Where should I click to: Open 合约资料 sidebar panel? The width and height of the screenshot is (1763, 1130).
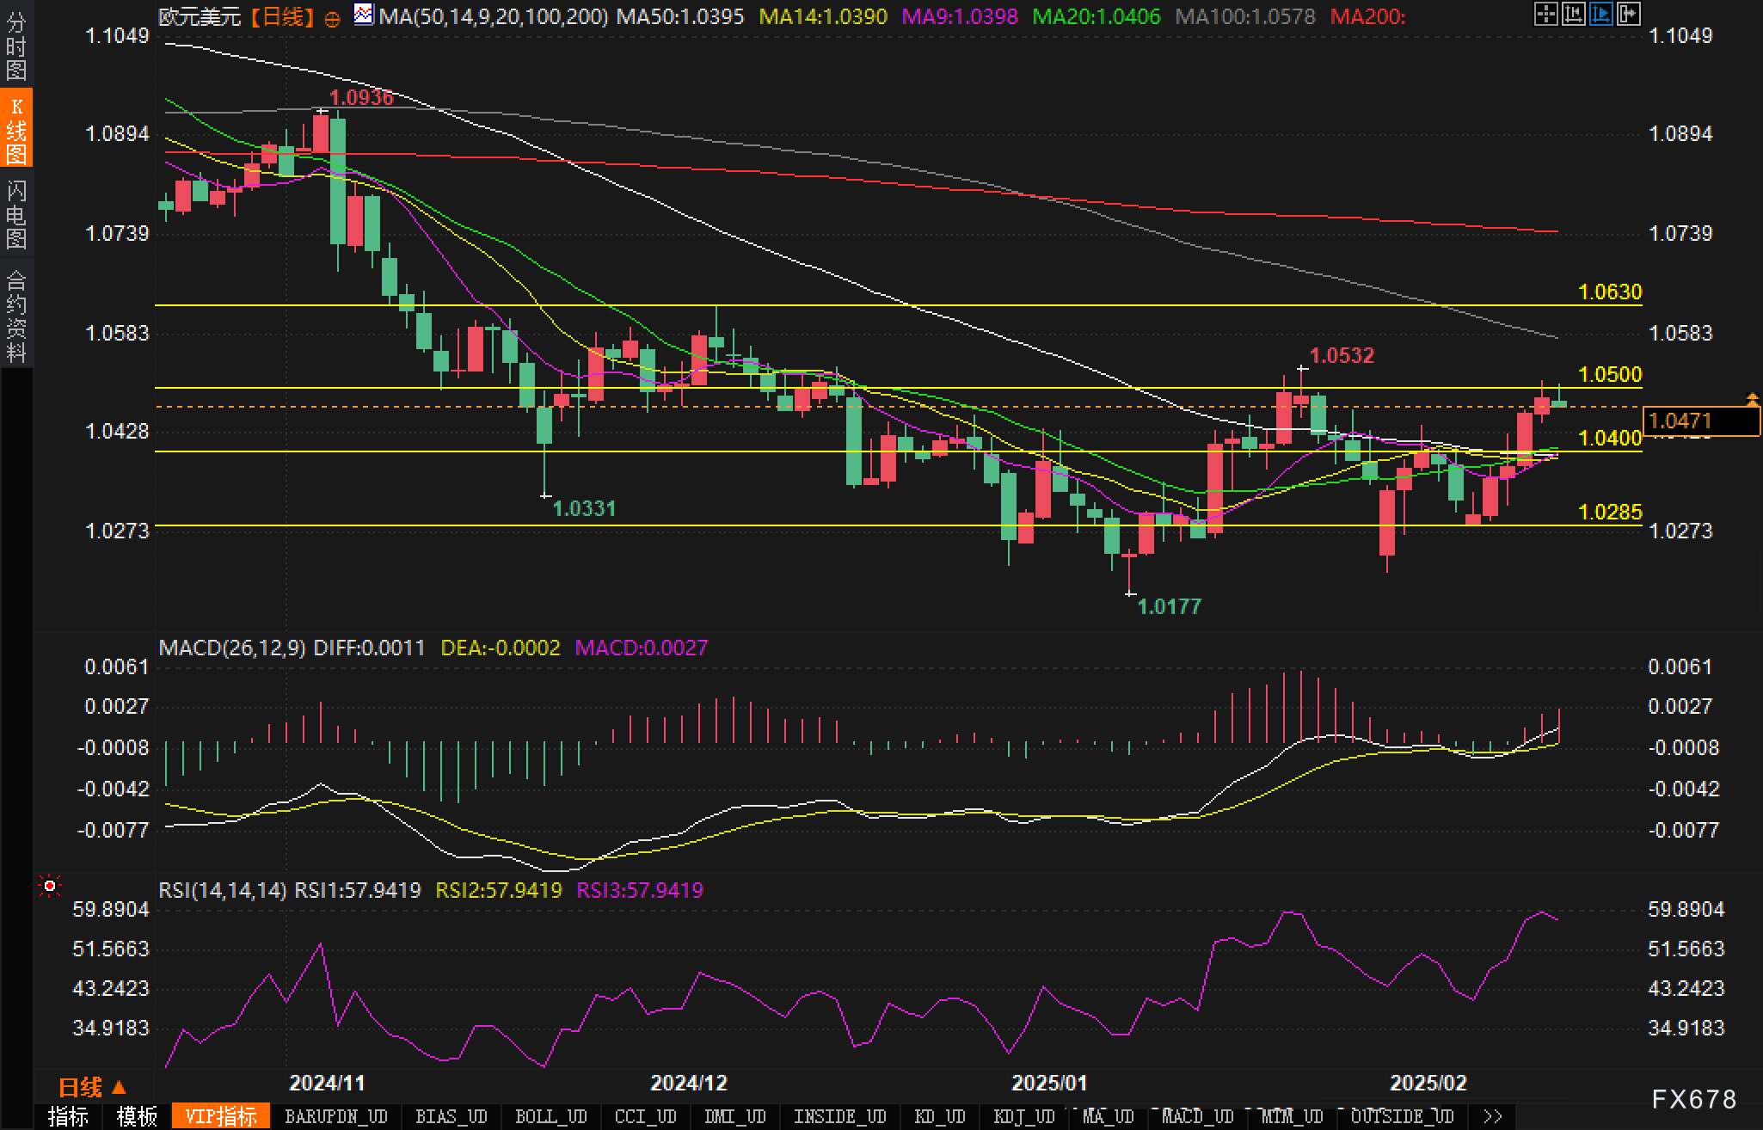pyautogui.click(x=15, y=316)
